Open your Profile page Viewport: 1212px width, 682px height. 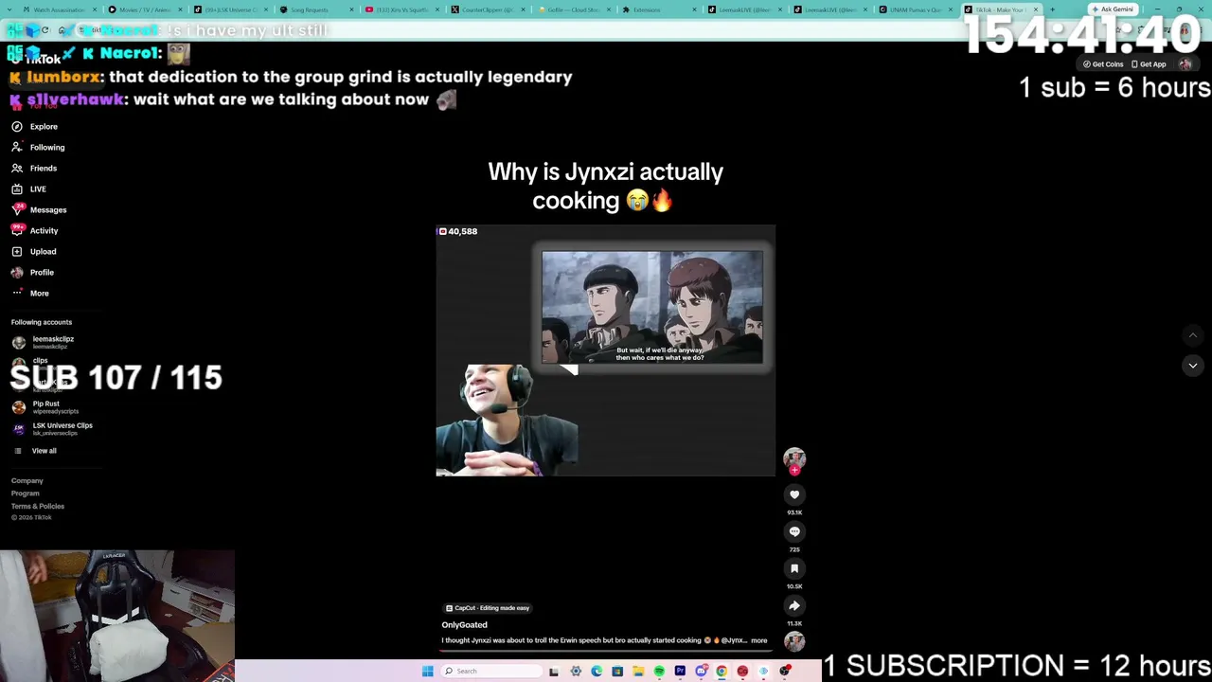point(33,272)
